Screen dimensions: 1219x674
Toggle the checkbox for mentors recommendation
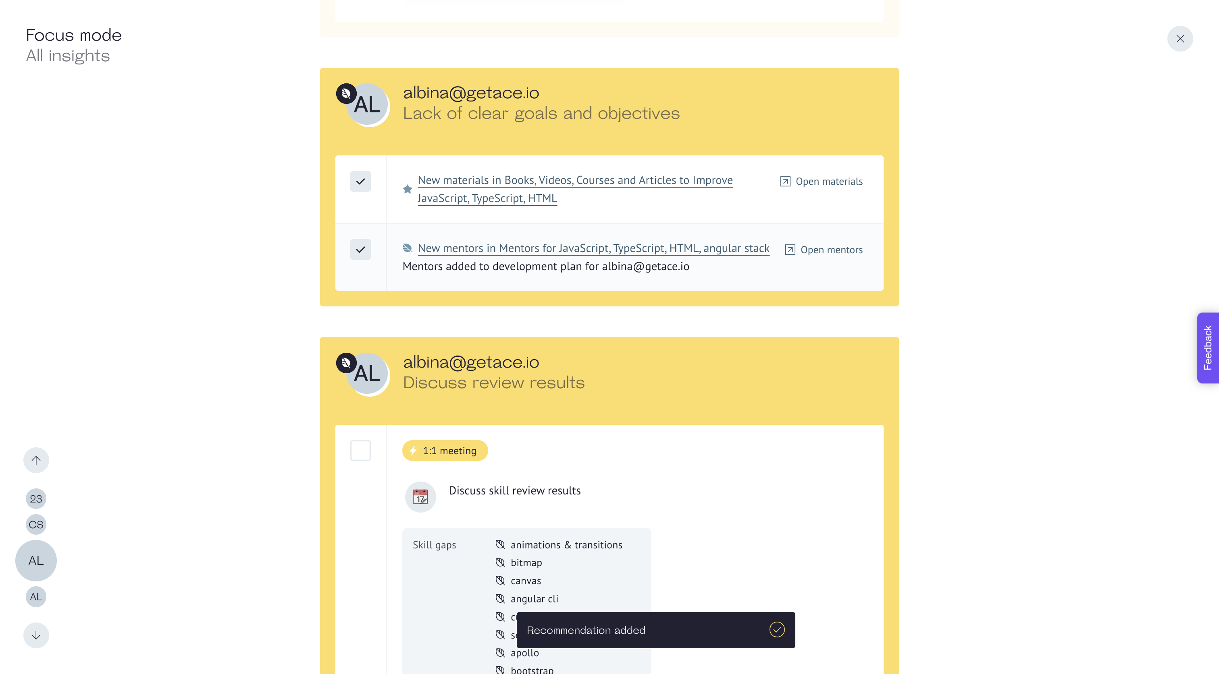tap(361, 249)
